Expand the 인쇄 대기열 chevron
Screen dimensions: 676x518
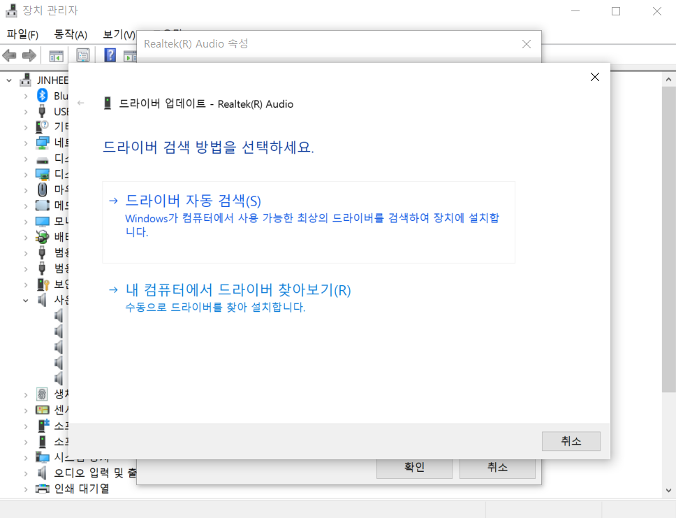pyautogui.click(x=26, y=489)
